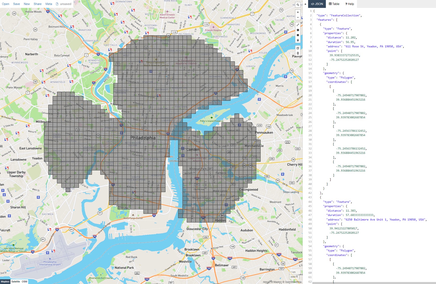Screen dimensions: 436x284
Task: Activate the edit layers tool
Action: tap(298, 48)
